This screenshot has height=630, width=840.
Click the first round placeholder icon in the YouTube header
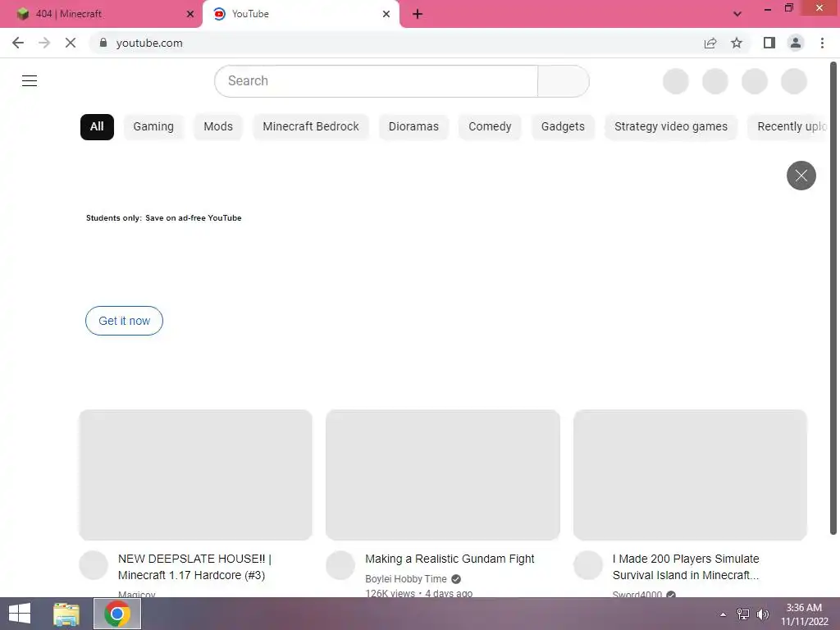(x=676, y=81)
